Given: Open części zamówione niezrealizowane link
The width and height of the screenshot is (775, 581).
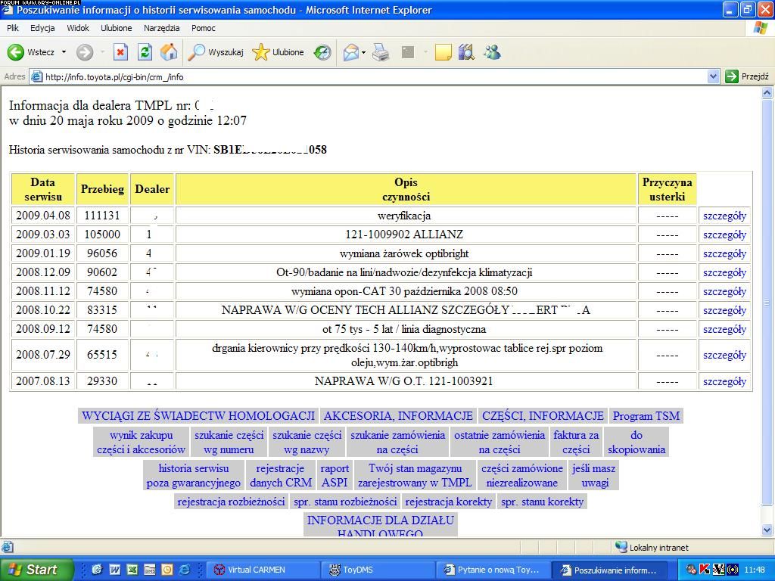Looking at the screenshot, I should click(522, 475).
